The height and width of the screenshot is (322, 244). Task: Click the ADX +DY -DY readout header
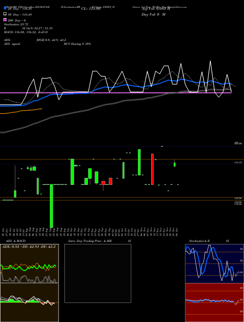click(29, 247)
